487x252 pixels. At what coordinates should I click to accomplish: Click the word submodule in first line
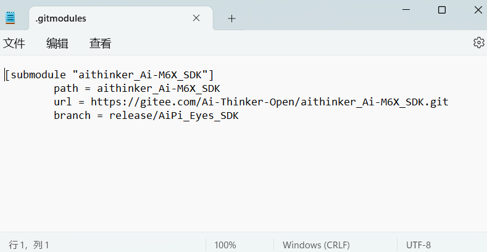click(x=38, y=75)
